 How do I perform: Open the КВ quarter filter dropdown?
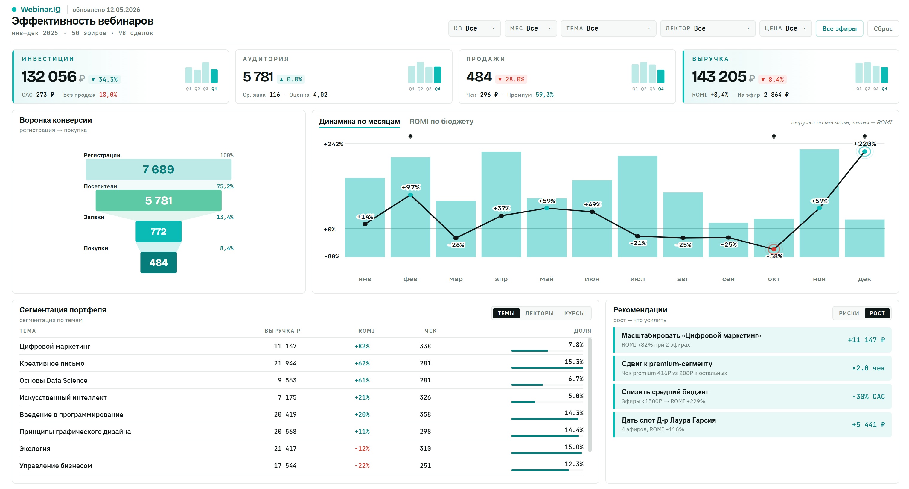pos(474,28)
